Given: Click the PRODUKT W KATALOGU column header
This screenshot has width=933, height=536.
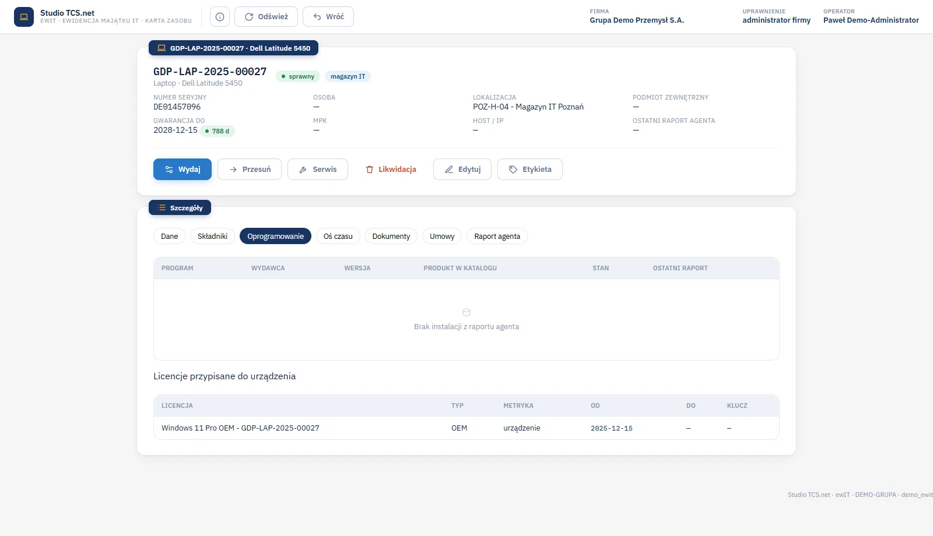Looking at the screenshot, I should [x=460, y=268].
